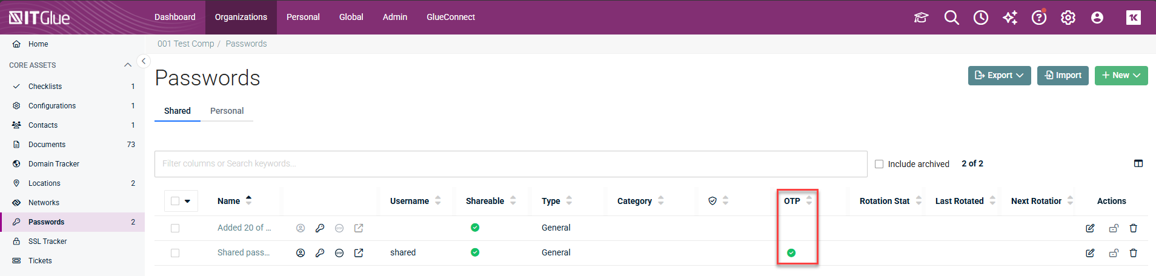Follow the 001 Test Comp breadcrumb link
Image resolution: width=1156 pixels, height=276 pixels.
click(x=185, y=44)
